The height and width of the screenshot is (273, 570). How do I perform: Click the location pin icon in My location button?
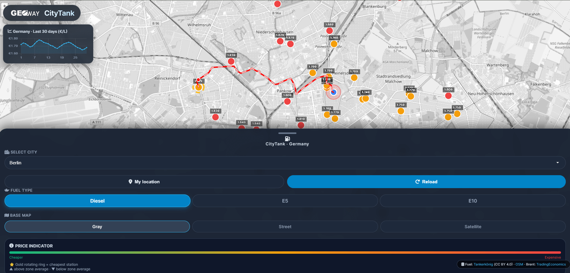[x=130, y=181]
